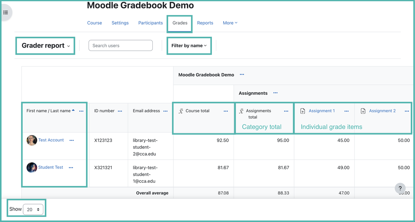This screenshot has height=222, width=415.
Task: Open Student Test user link
Action: pos(51,167)
